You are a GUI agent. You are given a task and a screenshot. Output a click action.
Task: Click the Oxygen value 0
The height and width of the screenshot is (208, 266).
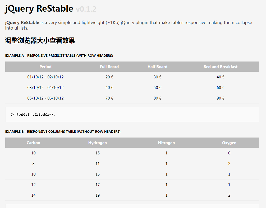pos(229,153)
